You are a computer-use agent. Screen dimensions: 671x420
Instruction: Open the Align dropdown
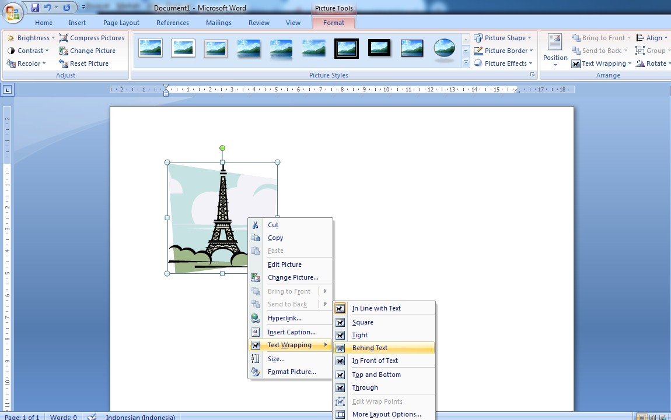(652, 38)
